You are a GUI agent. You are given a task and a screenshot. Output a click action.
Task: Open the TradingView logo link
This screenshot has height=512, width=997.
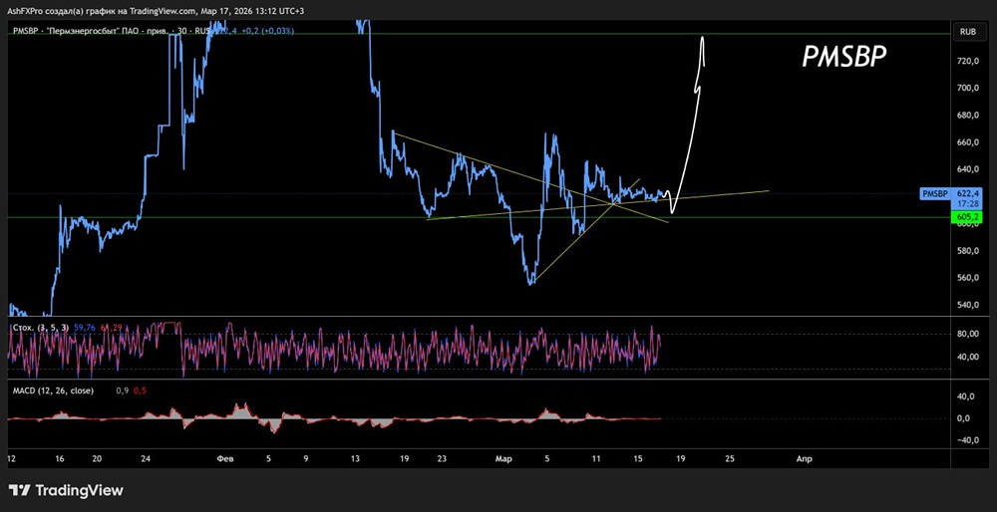point(66,490)
